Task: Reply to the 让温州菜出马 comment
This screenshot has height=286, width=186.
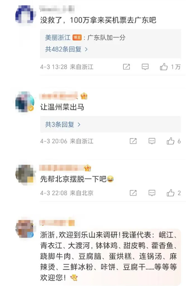Action: (152, 141)
